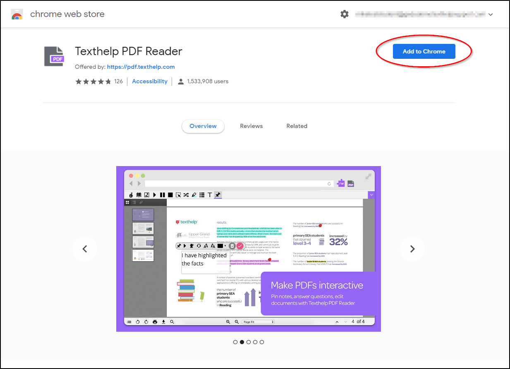Click Play icon in preview toolbar
This screenshot has width=510, height=369.
point(154,195)
